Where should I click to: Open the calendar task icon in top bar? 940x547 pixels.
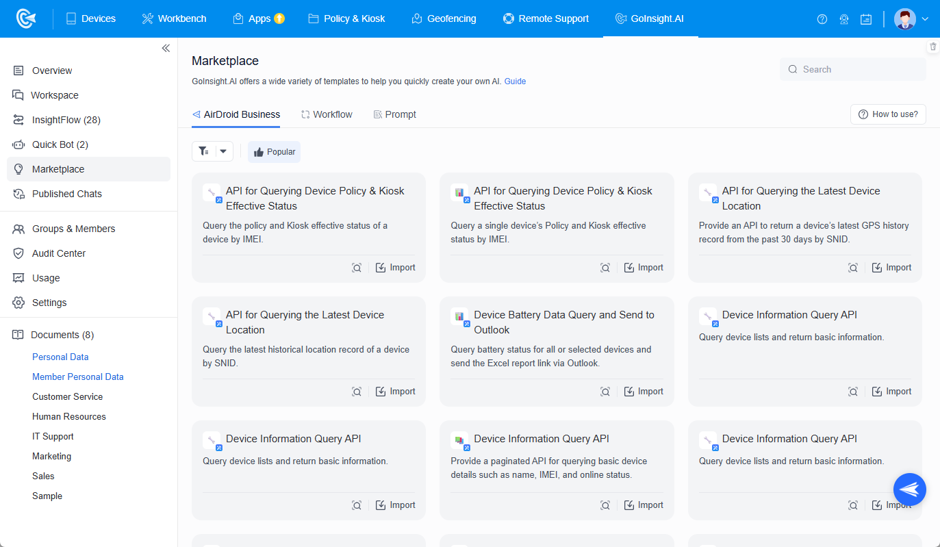[866, 19]
